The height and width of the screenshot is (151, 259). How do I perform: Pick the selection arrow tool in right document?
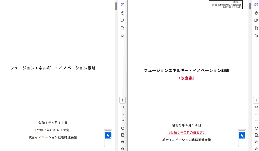pyautogui.click(x=242, y=136)
